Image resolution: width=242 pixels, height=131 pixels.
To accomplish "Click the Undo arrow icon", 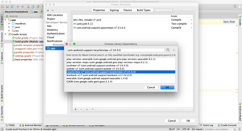I will (x=18, y=7).
